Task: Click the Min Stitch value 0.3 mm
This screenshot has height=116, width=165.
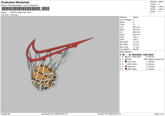Action: (136, 44)
